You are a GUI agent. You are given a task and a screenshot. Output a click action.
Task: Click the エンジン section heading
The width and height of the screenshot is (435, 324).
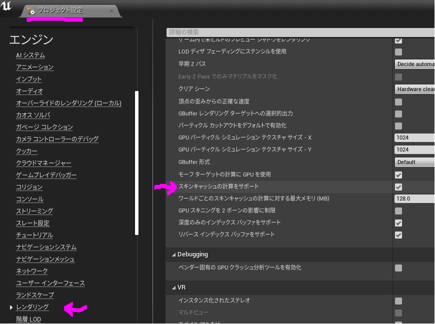[x=31, y=39]
